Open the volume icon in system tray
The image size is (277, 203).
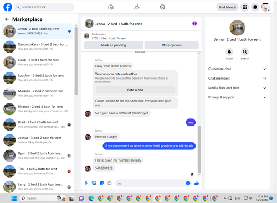click(x=250, y=199)
